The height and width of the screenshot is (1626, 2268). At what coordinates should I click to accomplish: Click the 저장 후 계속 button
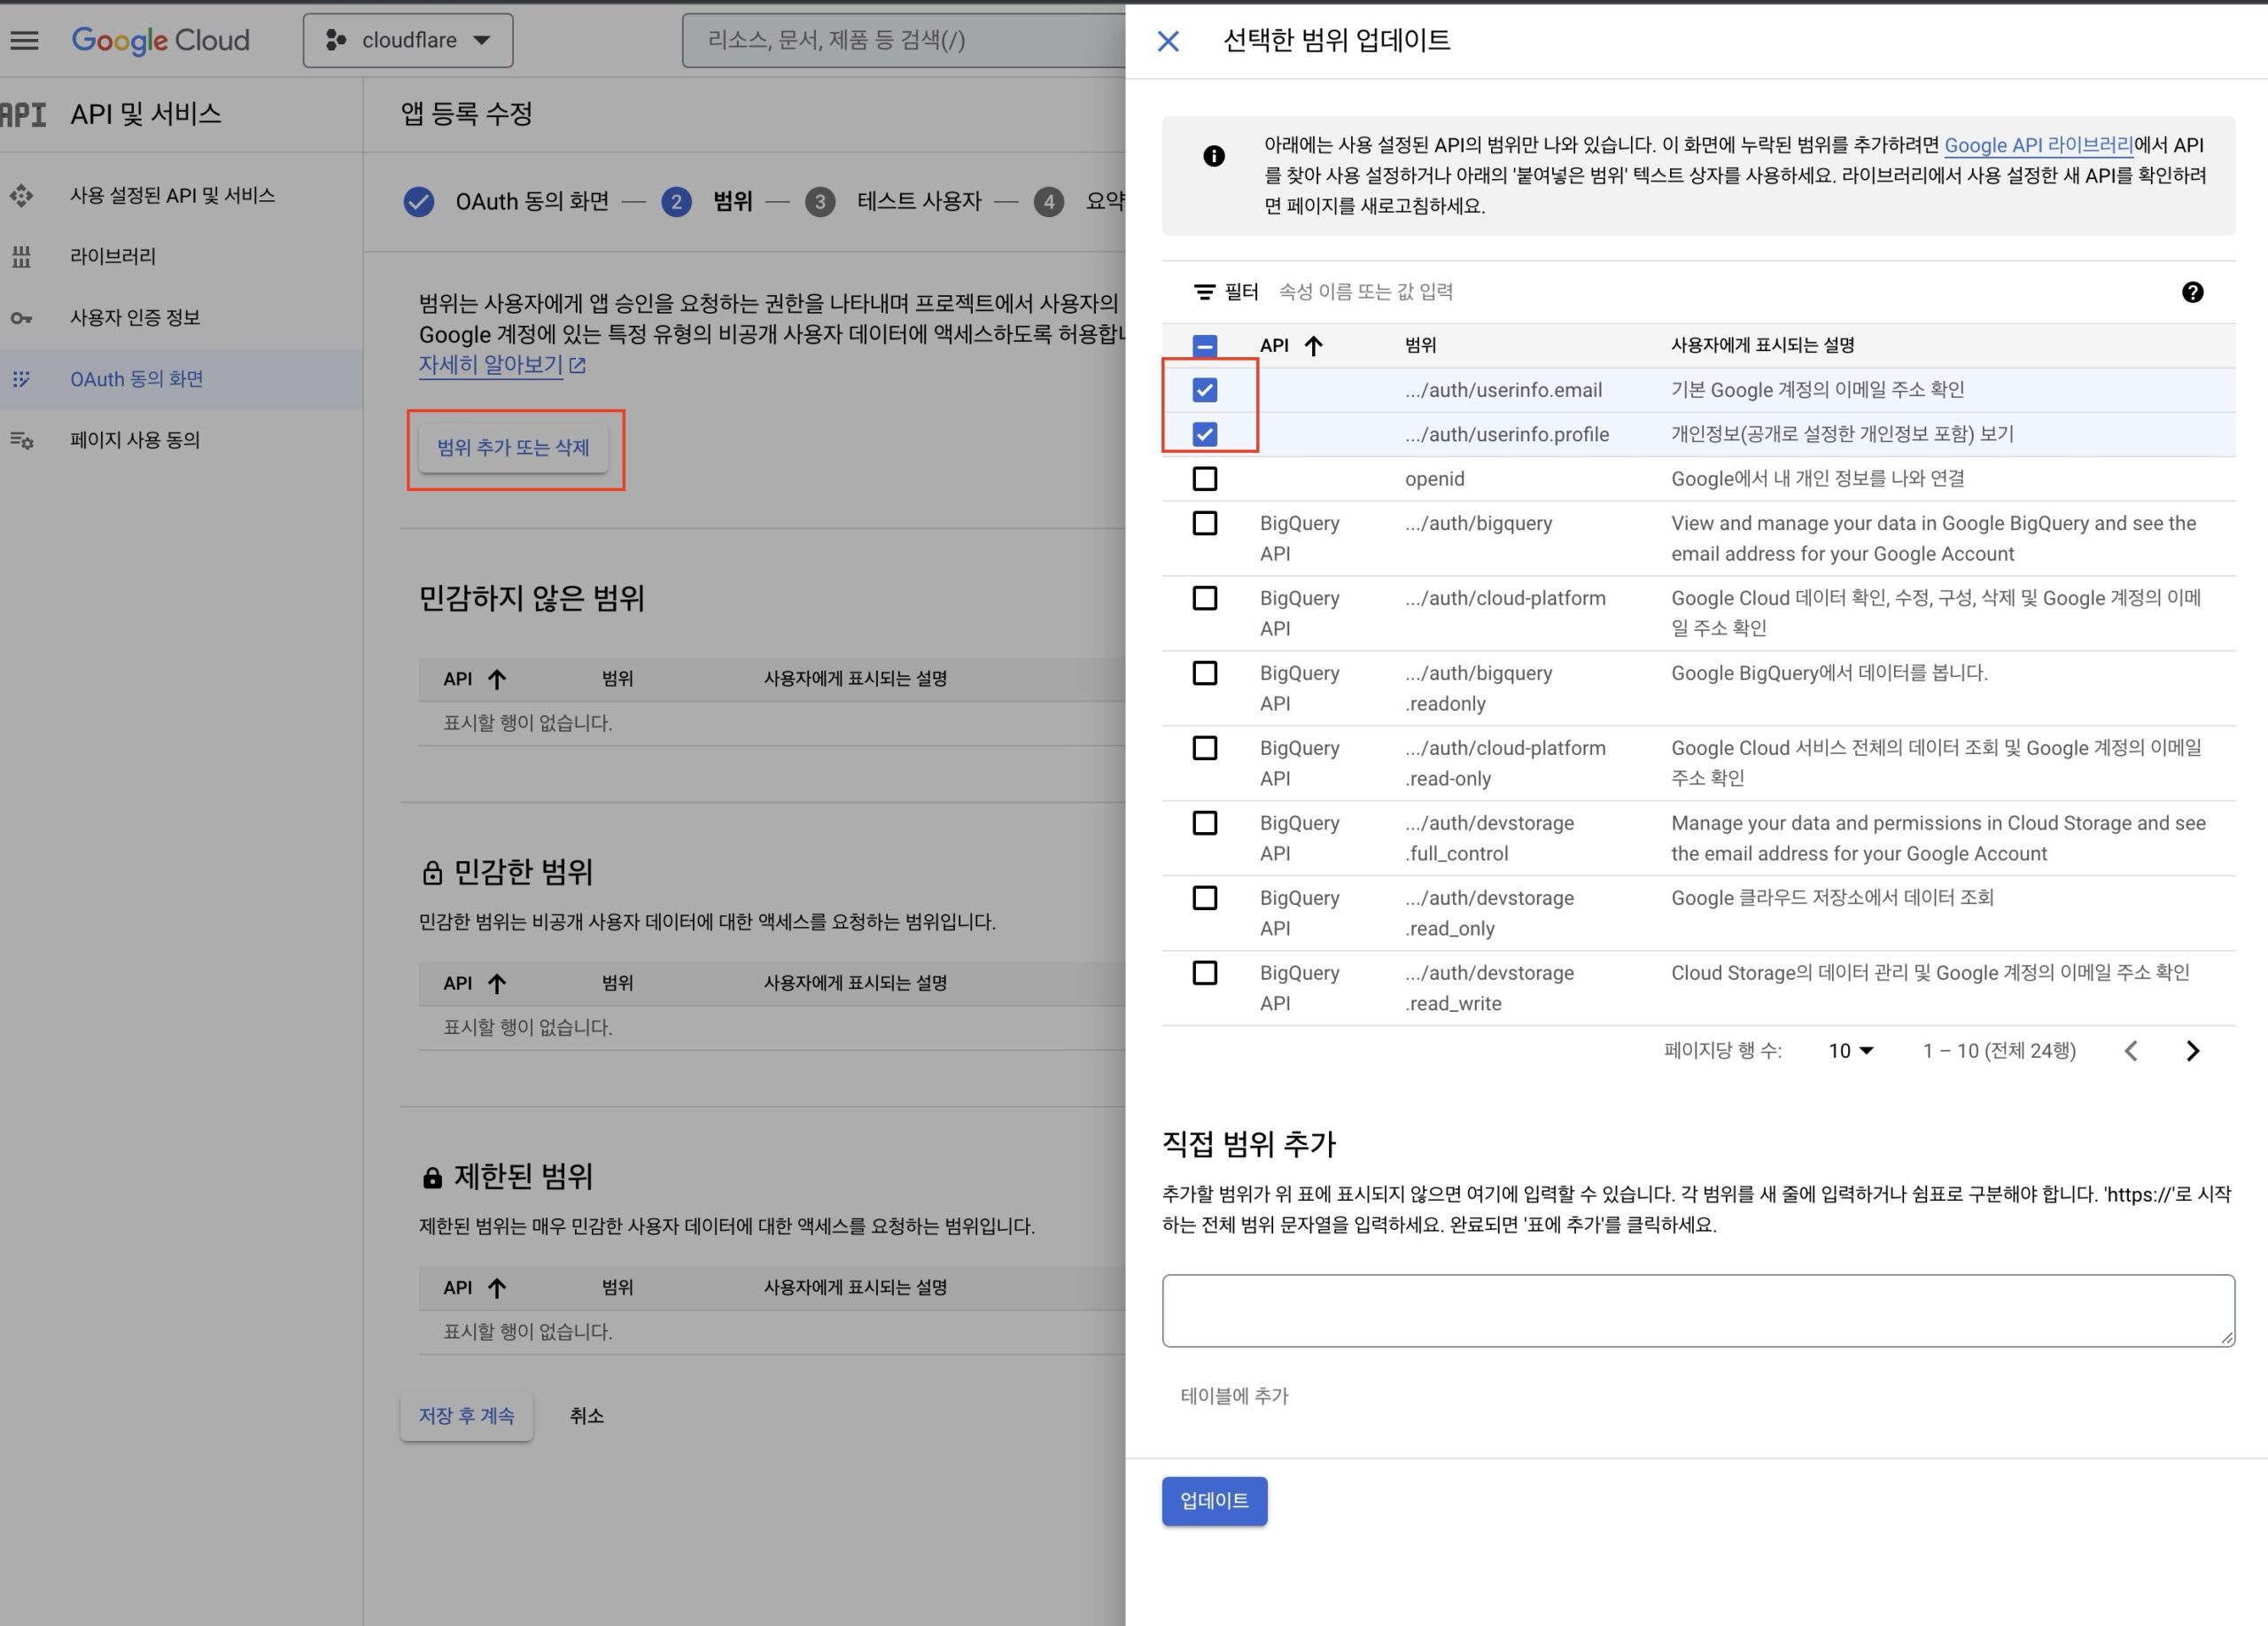click(467, 1417)
